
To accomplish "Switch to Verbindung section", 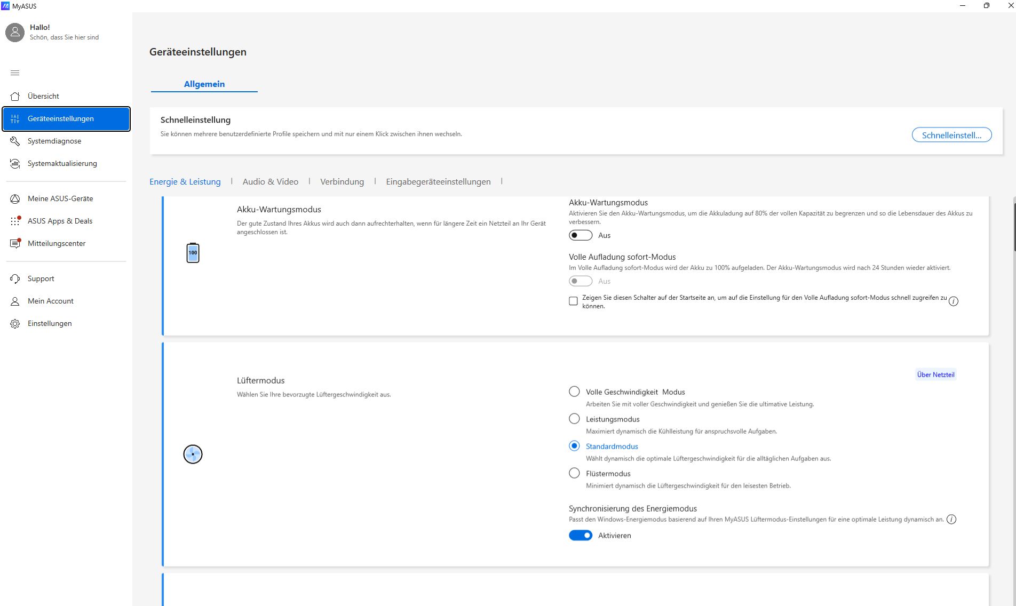I will pos(342,181).
